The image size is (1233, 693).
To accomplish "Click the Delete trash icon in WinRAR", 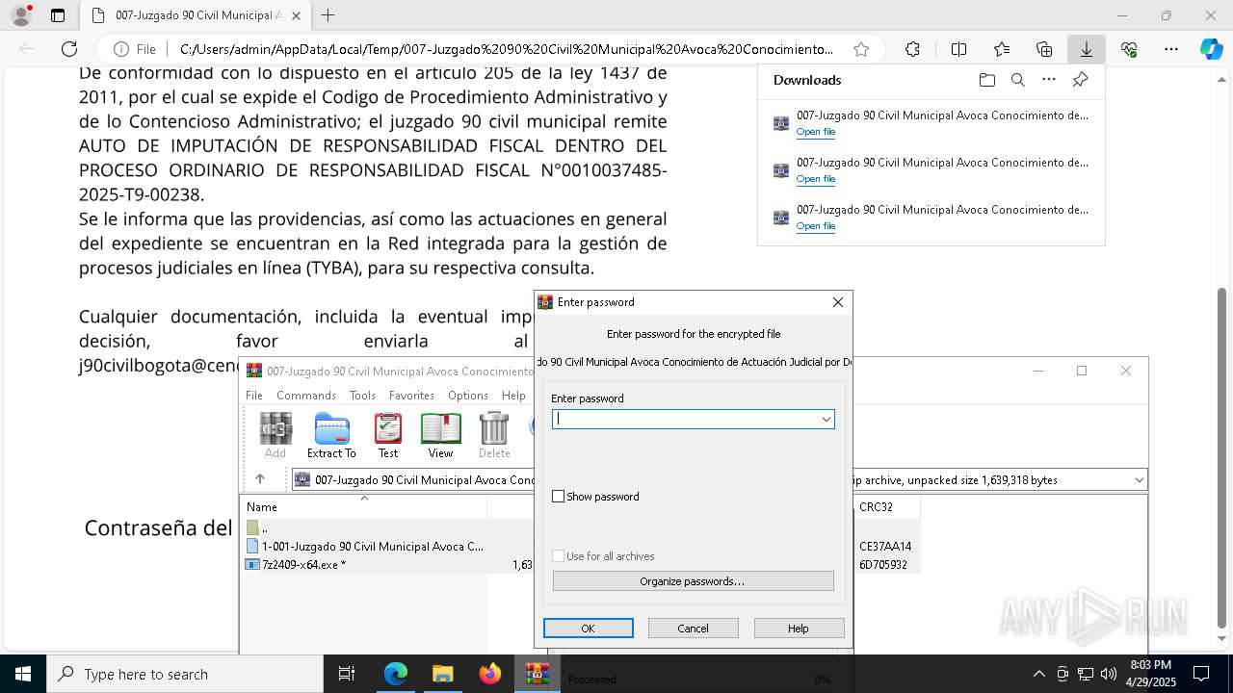I will (494, 435).
